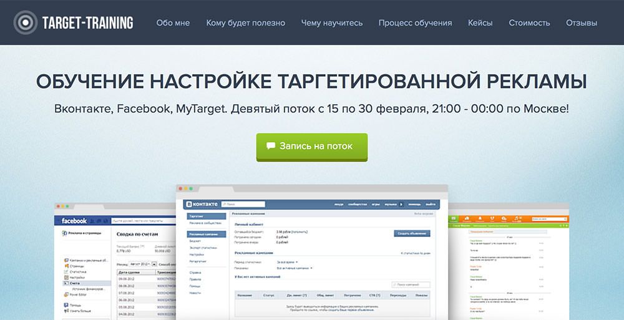
Task: Open the 'Чему научитесь' menu item
Action: pyautogui.click(x=331, y=22)
